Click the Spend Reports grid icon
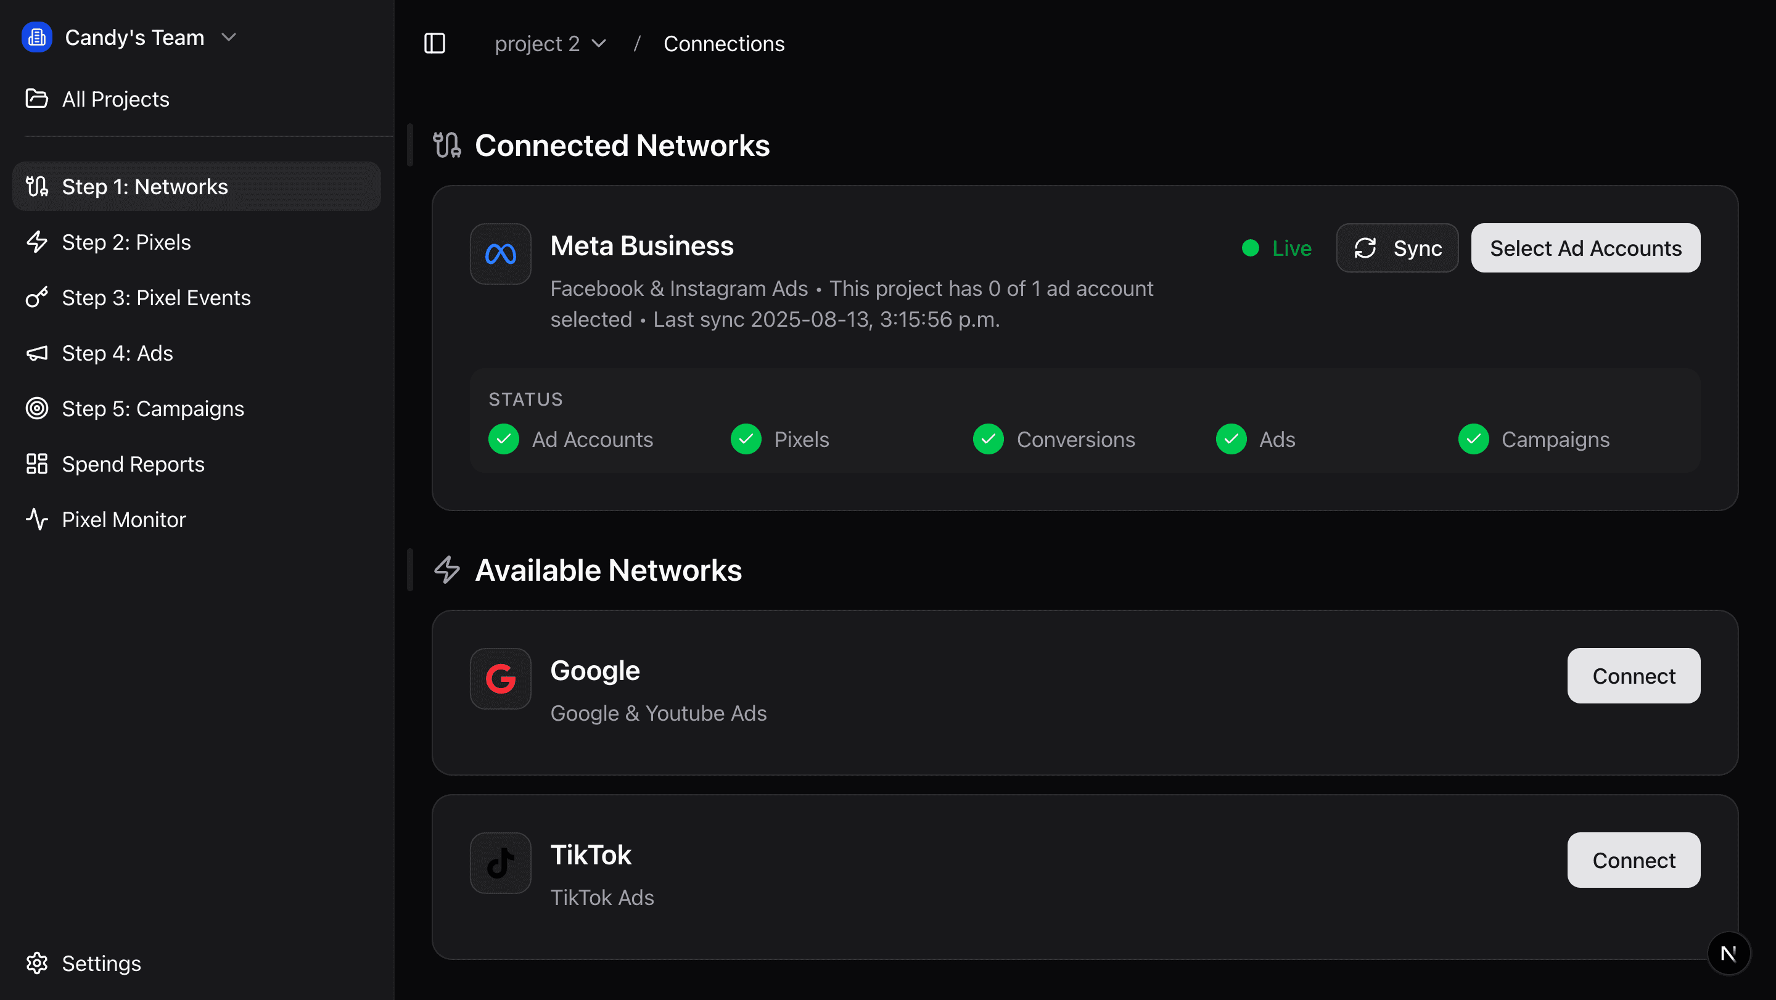 [36, 464]
